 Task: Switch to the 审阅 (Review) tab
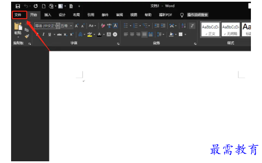[x=119, y=15]
